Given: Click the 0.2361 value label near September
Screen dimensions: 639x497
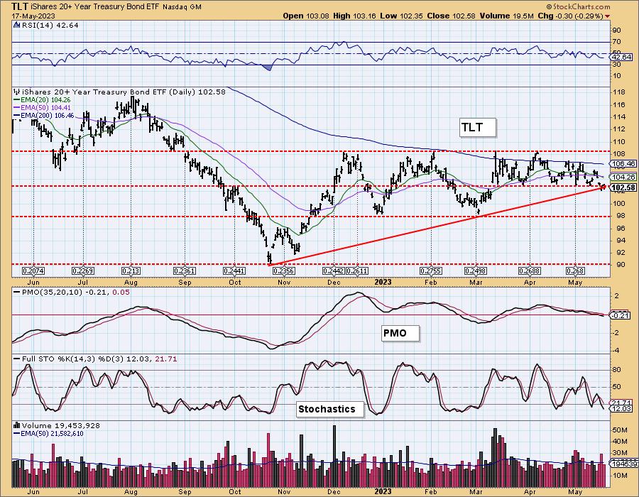Looking at the screenshot, I should click(x=185, y=271).
